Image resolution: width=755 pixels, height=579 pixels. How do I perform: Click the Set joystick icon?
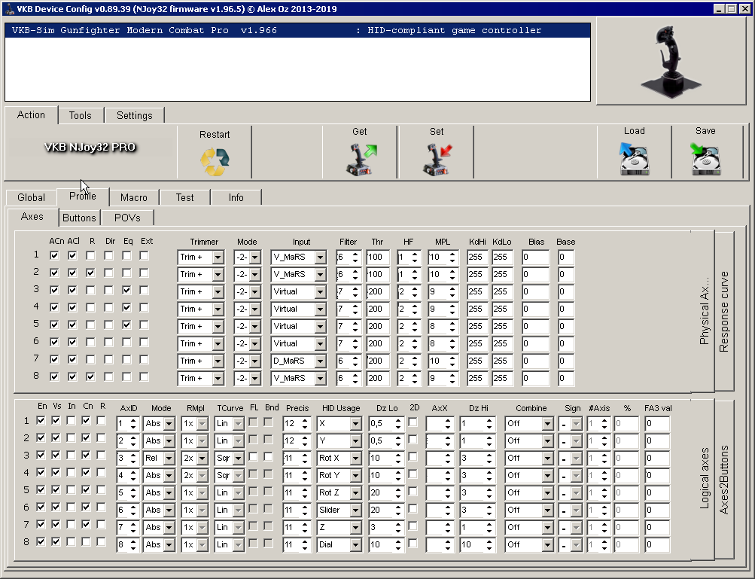(437, 160)
